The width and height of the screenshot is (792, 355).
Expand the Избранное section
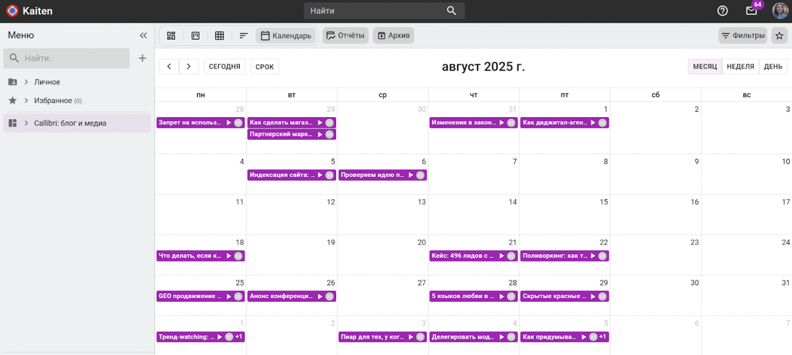click(26, 100)
